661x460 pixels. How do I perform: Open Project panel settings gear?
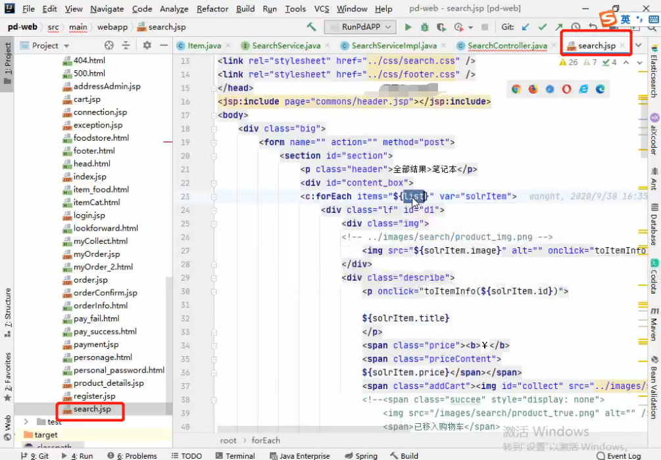147,45
